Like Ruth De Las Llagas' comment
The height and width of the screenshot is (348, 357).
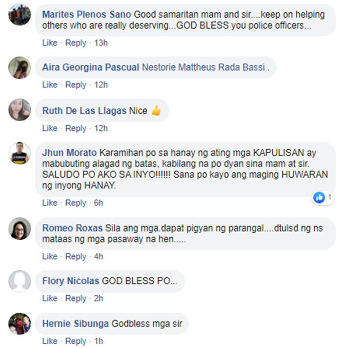(x=50, y=128)
